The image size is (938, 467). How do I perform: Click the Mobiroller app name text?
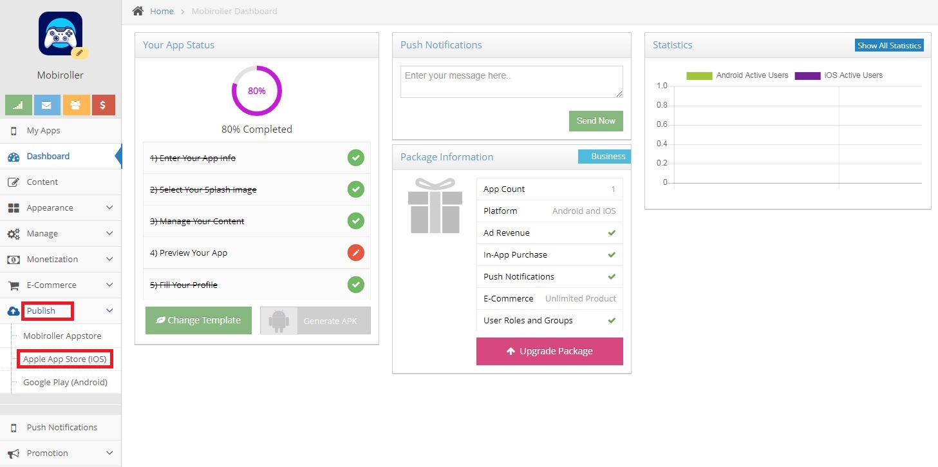click(61, 75)
